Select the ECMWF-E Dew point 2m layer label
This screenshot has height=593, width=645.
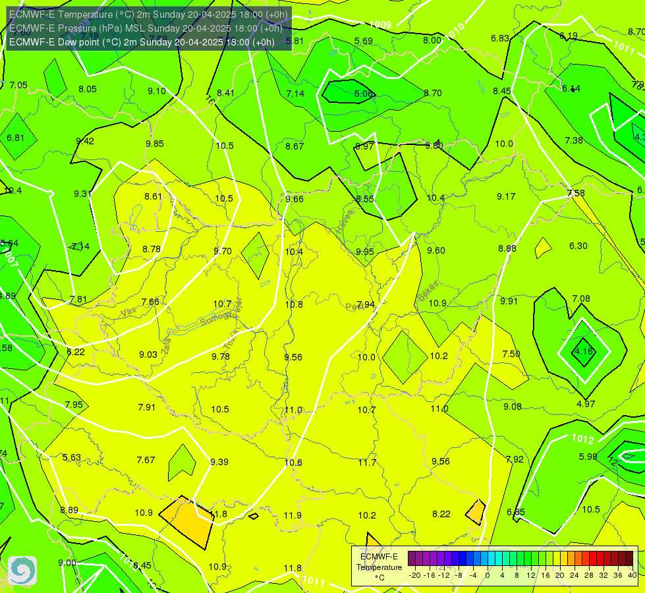pyautogui.click(x=142, y=42)
